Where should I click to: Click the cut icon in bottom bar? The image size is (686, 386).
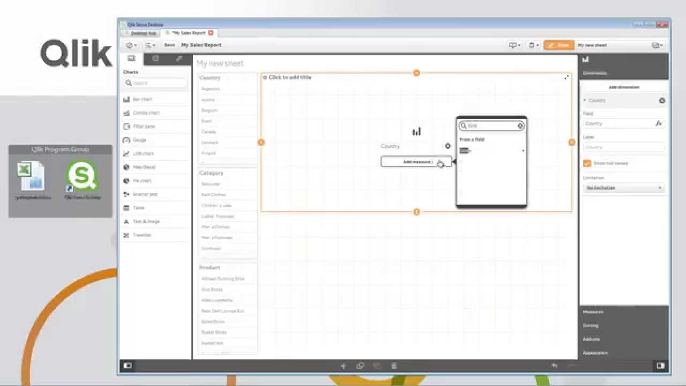344,366
